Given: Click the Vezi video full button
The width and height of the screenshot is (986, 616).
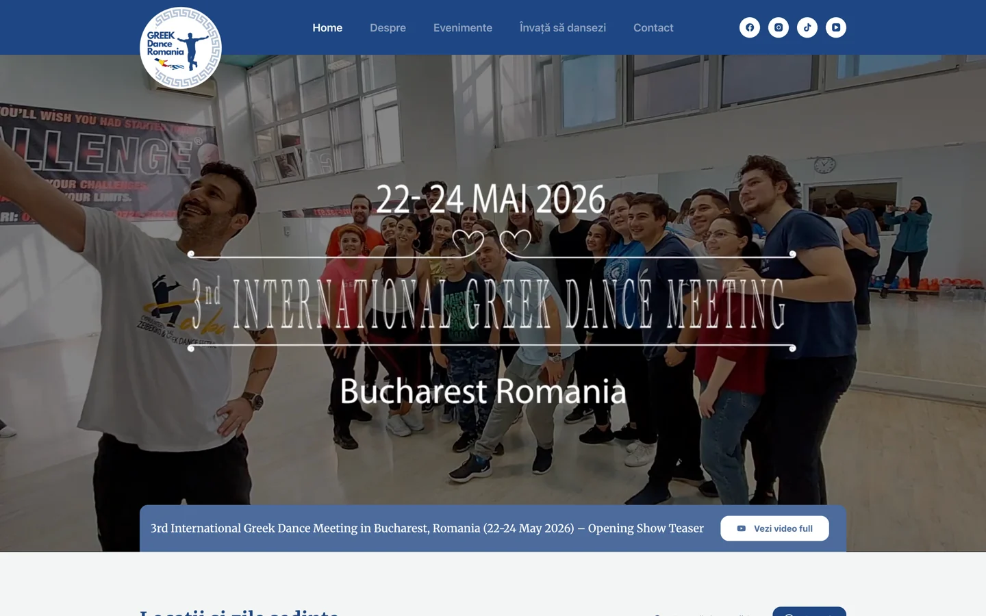Looking at the screenshot, I should pyautogui.click(x=774, y=528).
